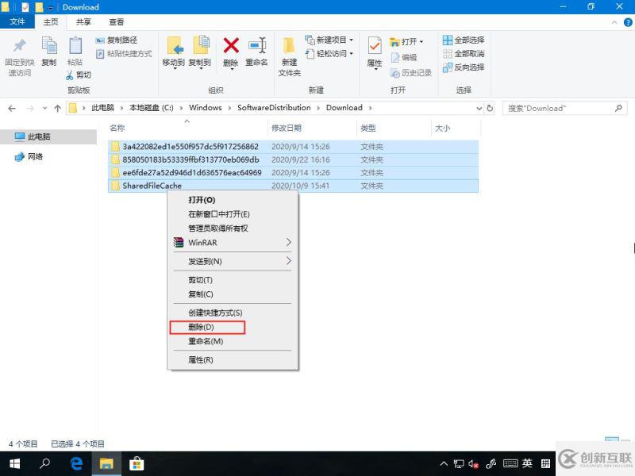This screenshot has width=635, height=476.
Task: Choose Open in new window(E)
Action: pyautogui.click(x=233, y=214)
